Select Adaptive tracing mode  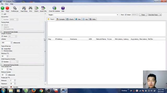[x=2, y=27]
